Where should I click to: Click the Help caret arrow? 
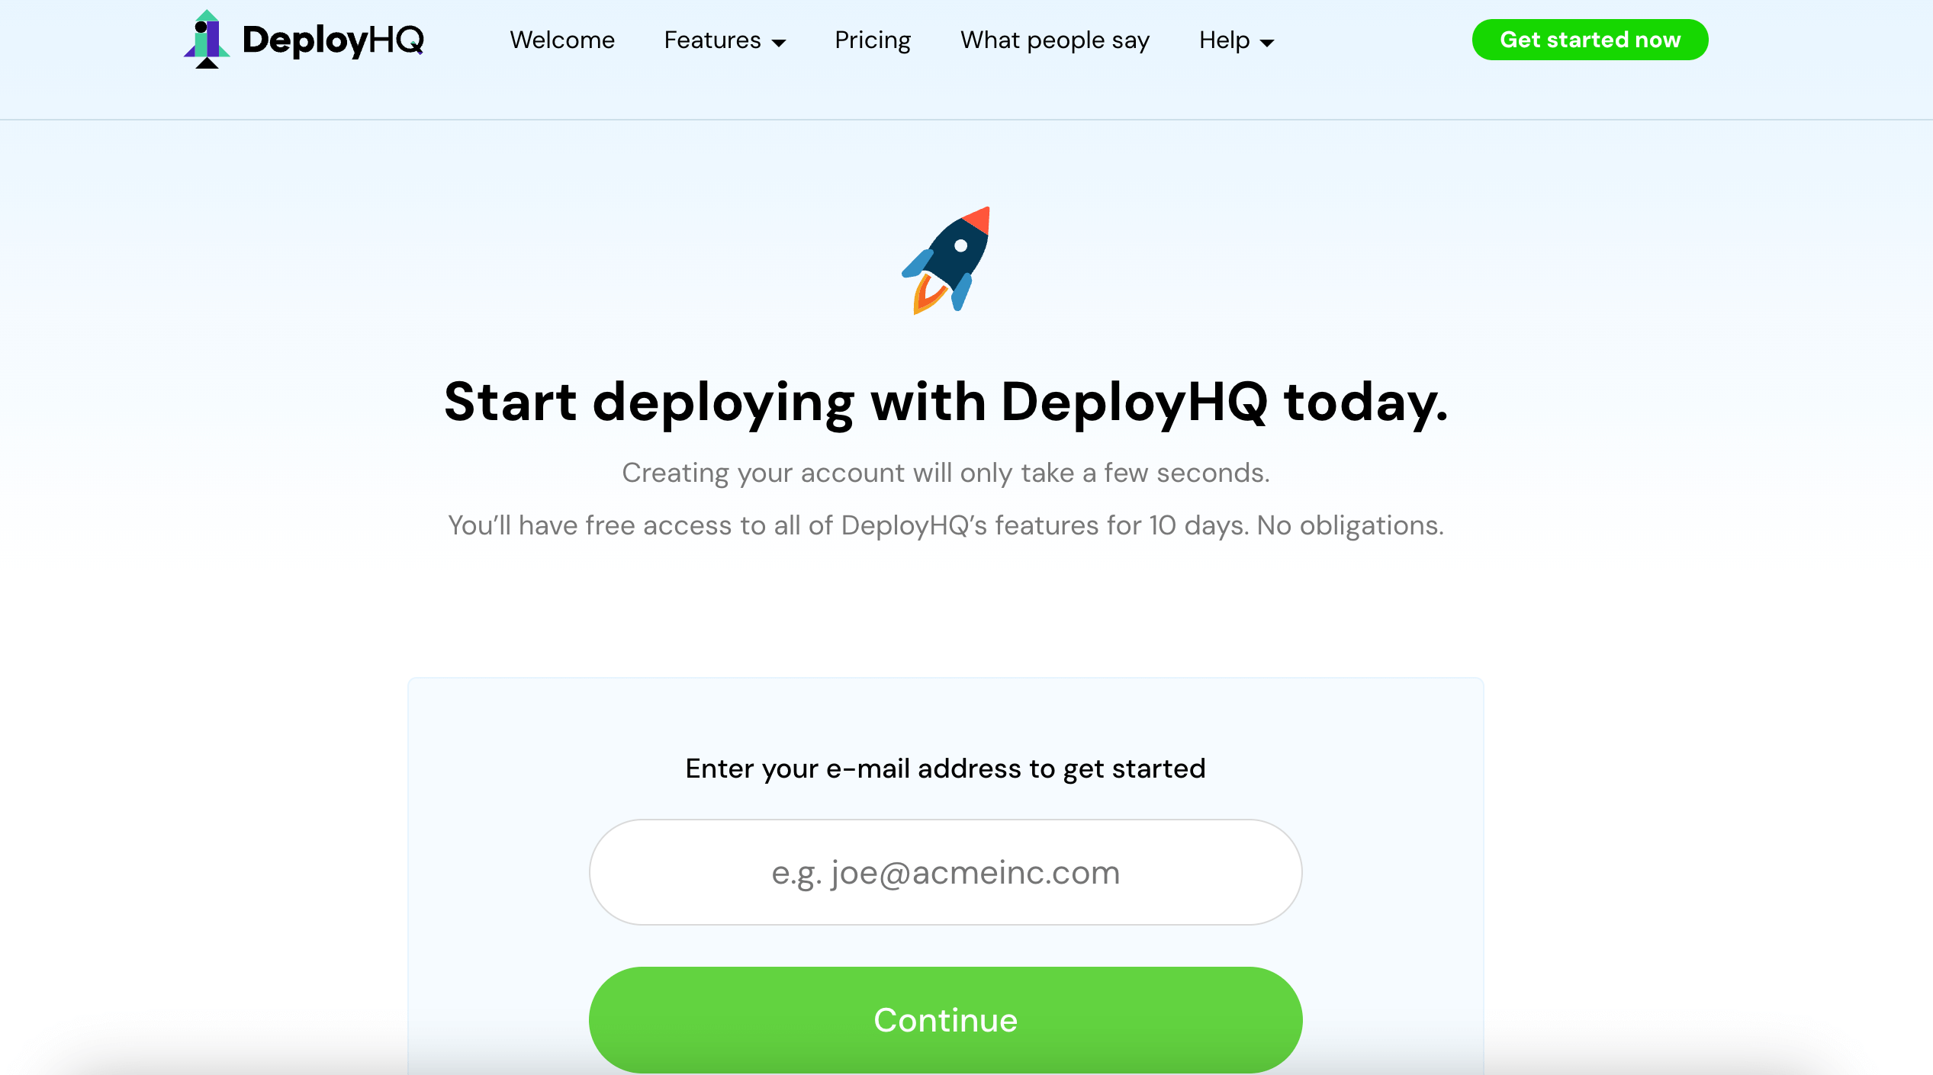1267,43
